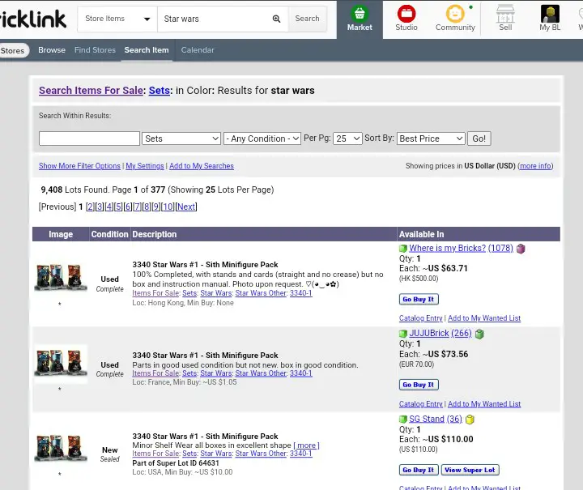Viewport: 583px width, 490px height.
Task: Open the Sets link in heading
Action: 160,91
